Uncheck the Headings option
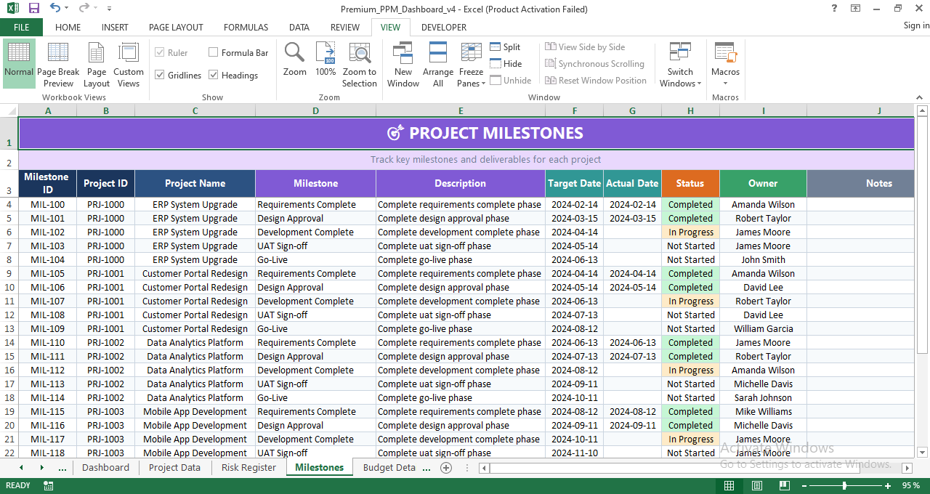The height and width of the screenshot is (494, 930). pyautogui.click(x=214, y=75)
